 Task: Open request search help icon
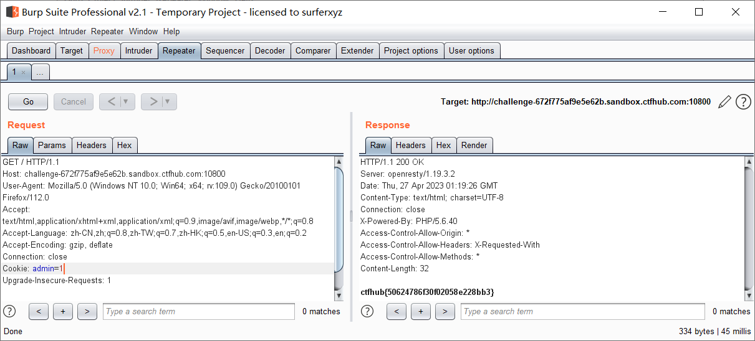click(9, 311)
